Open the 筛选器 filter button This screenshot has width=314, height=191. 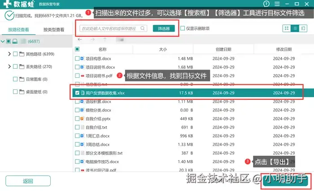click(x=164, y=28)
